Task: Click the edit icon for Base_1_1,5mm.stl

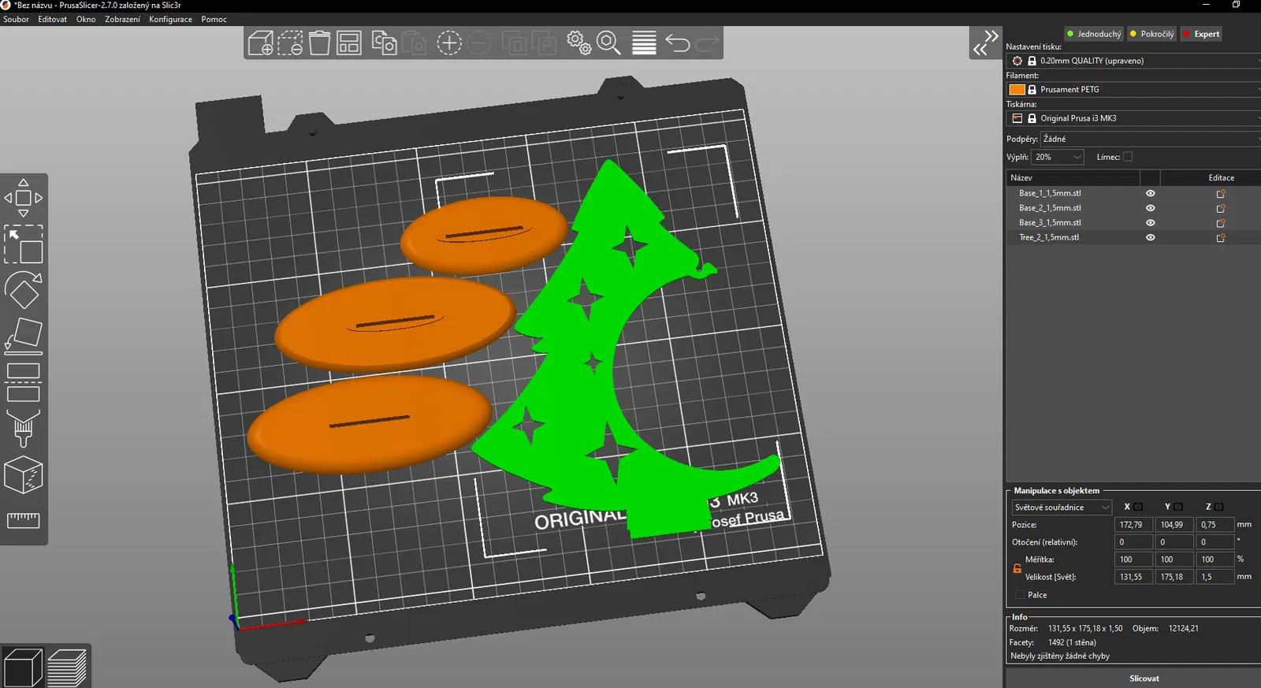Action: coord(1221,193)
